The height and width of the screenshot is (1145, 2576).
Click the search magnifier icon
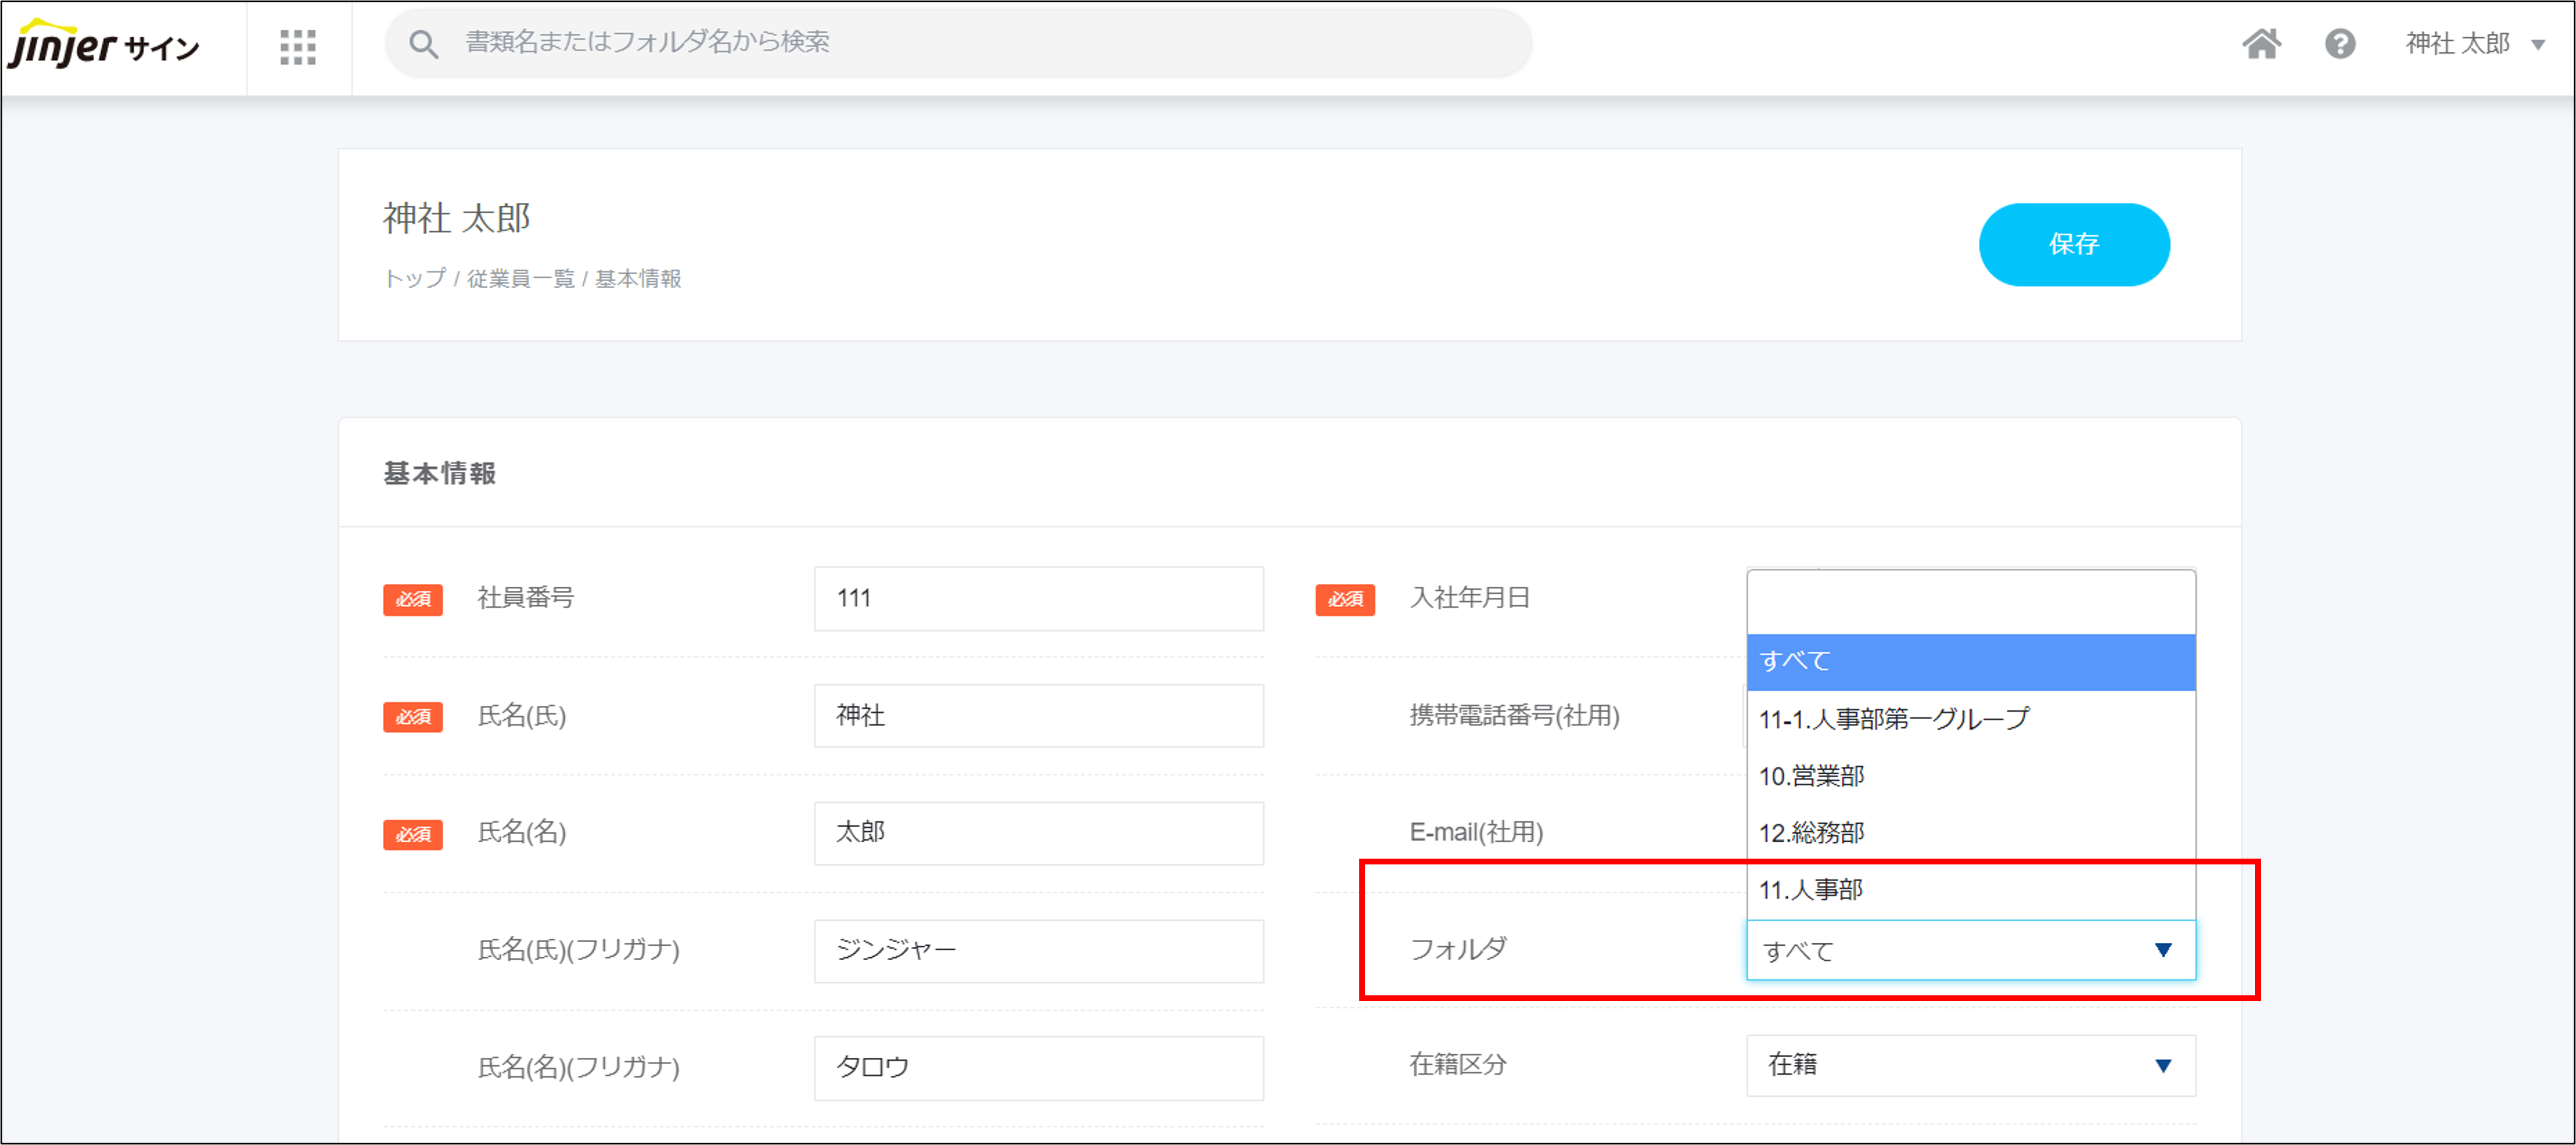(x=423, y=44)
